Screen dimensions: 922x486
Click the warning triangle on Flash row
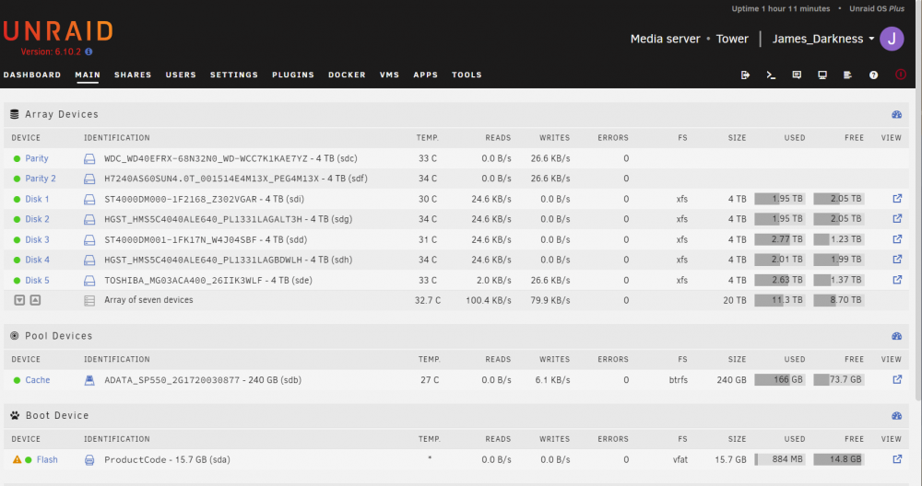pyautogui.click(x=17, y=459)
